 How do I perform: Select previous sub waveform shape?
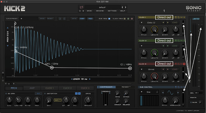(x=163, y=93)
